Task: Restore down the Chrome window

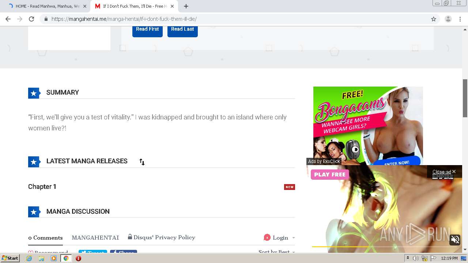Action: click(446, 3)
